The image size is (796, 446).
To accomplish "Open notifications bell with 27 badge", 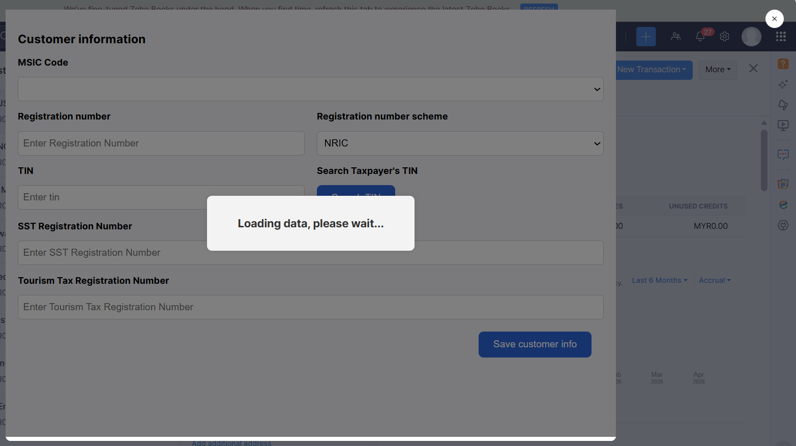I will (700, 37).
